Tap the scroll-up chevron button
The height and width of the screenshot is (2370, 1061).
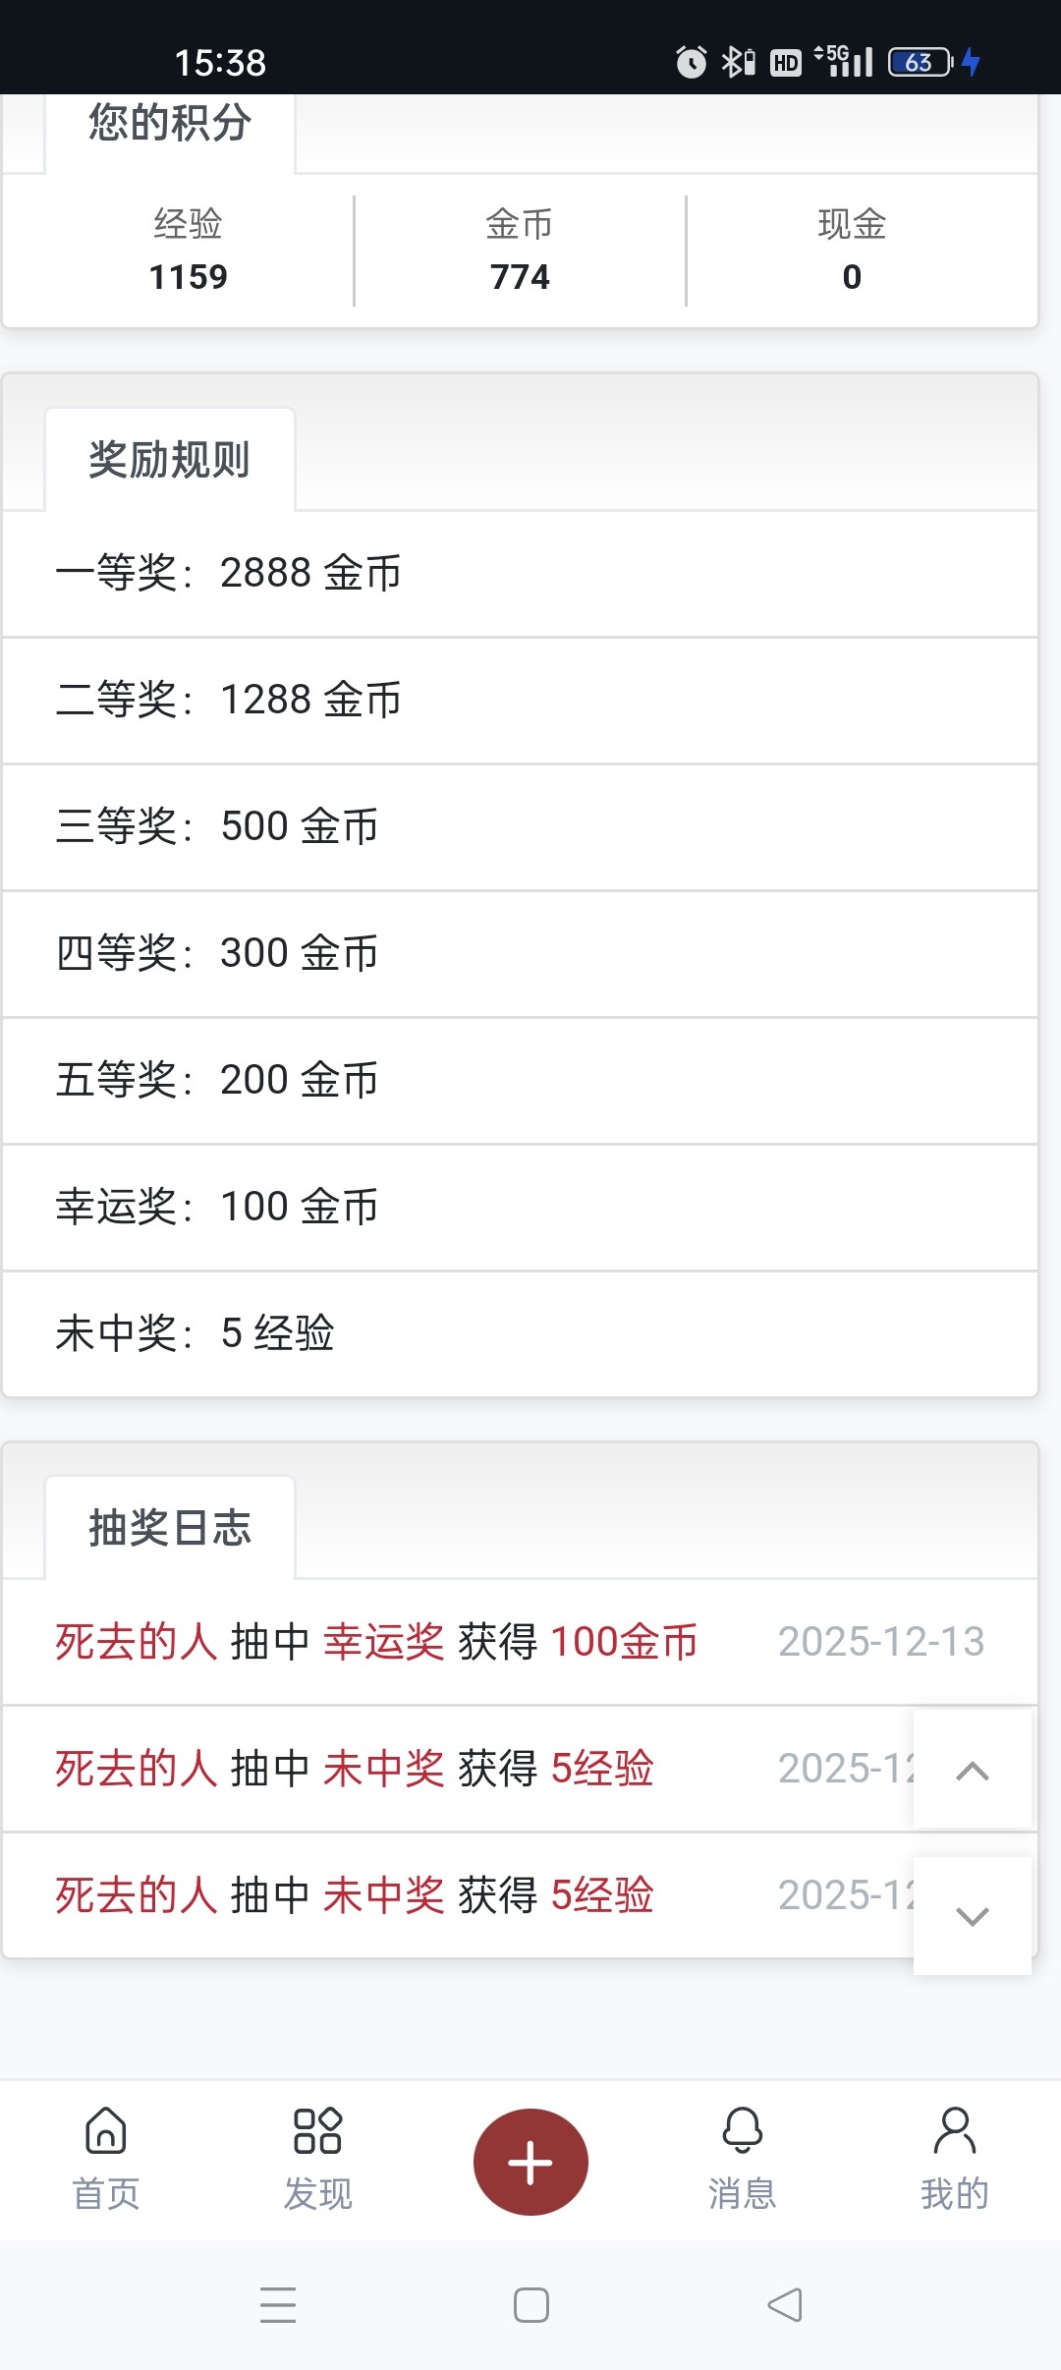tap(972, 1770)
